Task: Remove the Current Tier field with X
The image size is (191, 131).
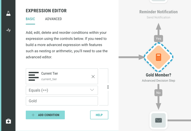Action: point(93,77)
